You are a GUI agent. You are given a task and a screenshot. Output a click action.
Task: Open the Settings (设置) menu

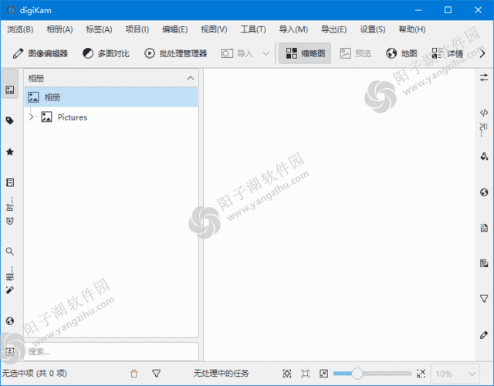(373, 29)
